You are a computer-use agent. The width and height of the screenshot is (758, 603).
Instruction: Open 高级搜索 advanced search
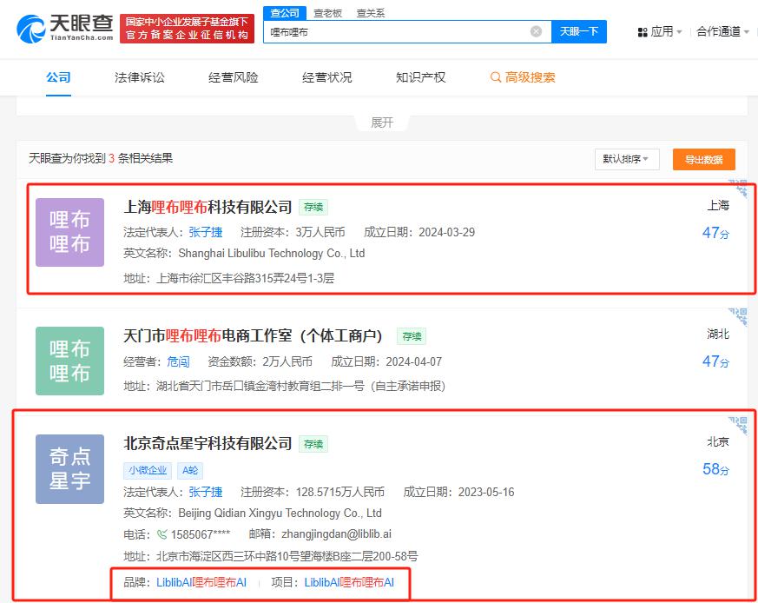click(523, 77)
